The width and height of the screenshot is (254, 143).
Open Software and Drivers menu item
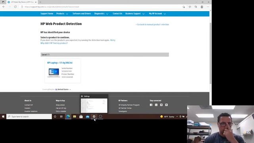[x=82, y=14]
